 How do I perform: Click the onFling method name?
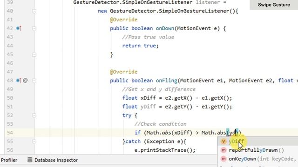click(x=167, y=81)
